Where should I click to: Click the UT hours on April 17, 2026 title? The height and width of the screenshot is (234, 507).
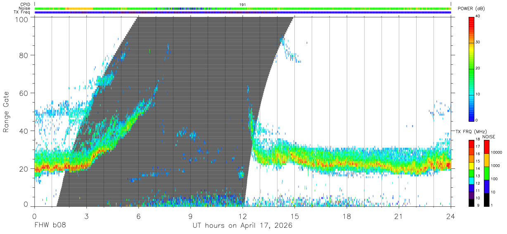[x=242, y=226]
